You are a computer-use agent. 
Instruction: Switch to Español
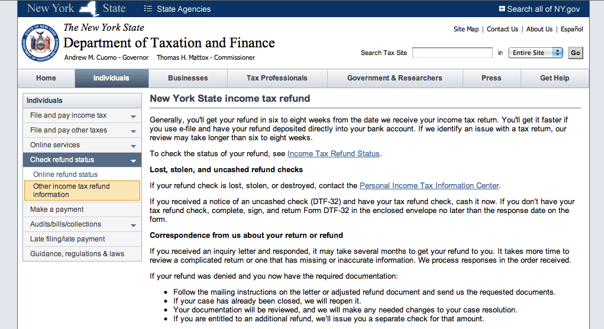pyautogui.click(x=571, y=29)
